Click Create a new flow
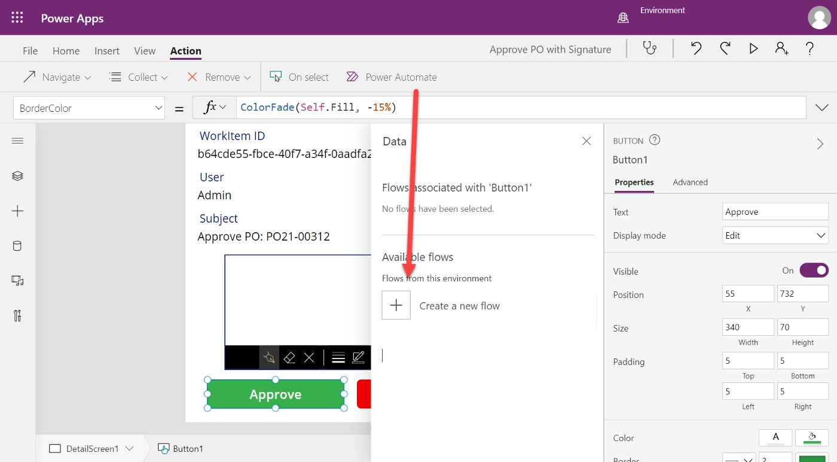This screenshot has height=462, width=837. (x=459, y=306)
